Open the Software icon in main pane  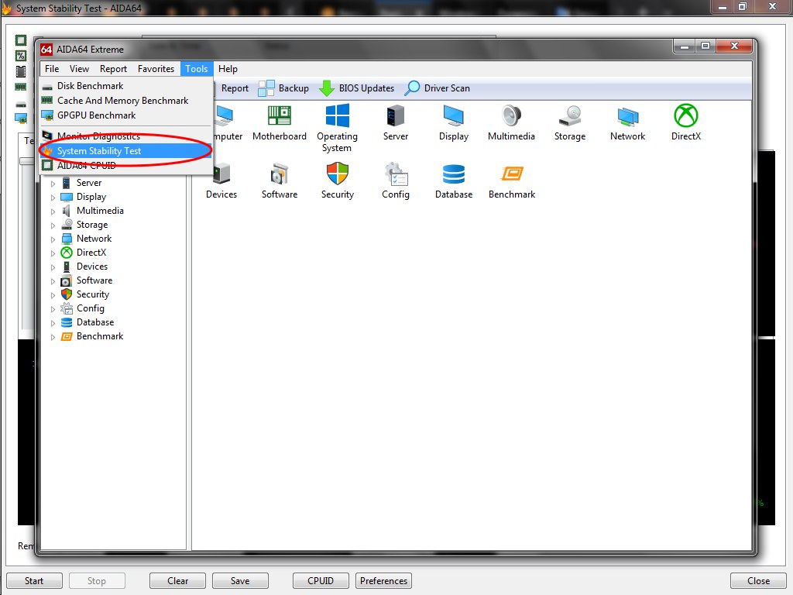(x=279, y=181)
